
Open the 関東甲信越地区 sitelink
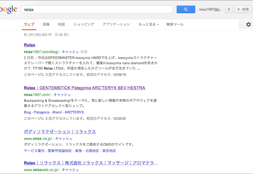pos(60,150)
